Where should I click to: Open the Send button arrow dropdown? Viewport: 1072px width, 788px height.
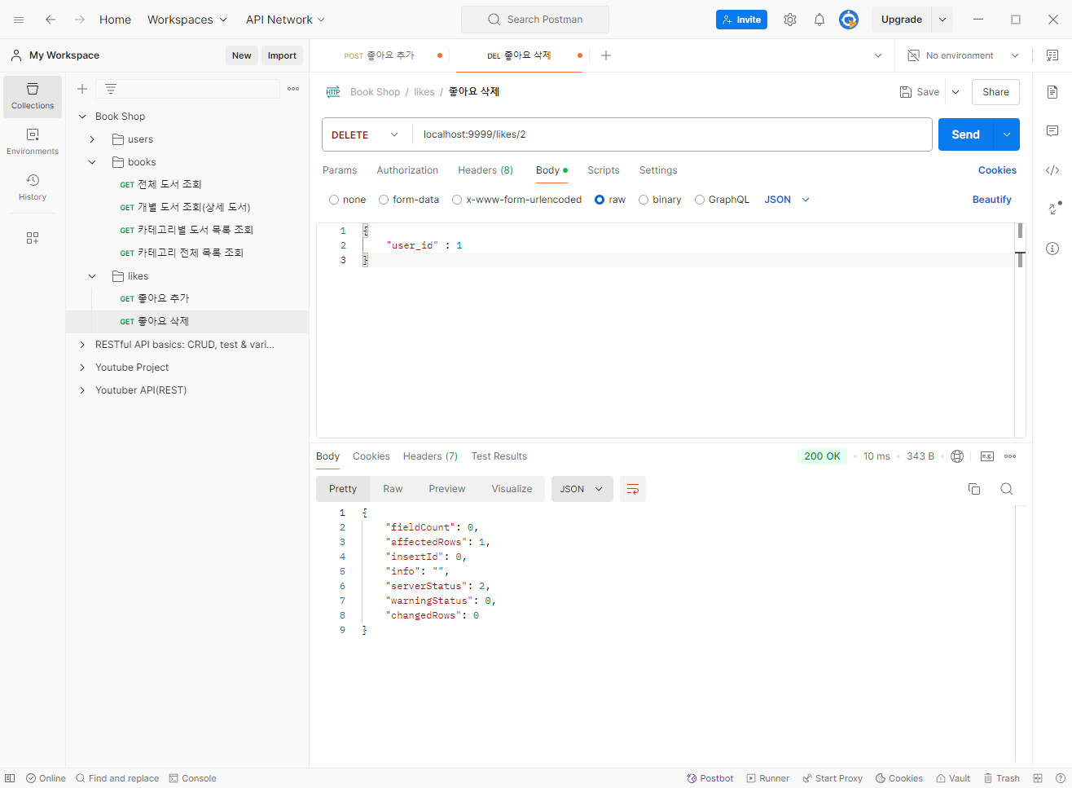pyautogui.click(x=1007, y=134)
